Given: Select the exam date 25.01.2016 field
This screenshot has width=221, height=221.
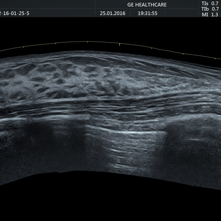Looking at the screenshot, I should (x=113, y=13).
